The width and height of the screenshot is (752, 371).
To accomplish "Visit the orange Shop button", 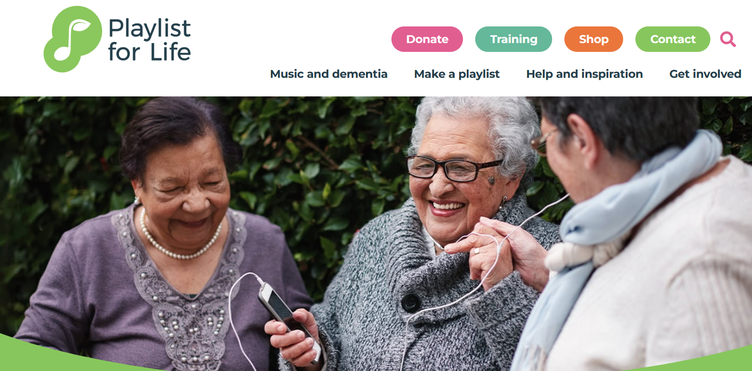I will click(594, 39).
